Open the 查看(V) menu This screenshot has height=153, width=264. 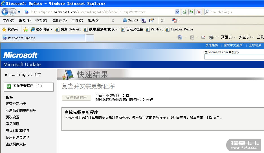41,21
